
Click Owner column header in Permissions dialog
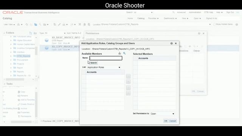[x=197, y=51]
